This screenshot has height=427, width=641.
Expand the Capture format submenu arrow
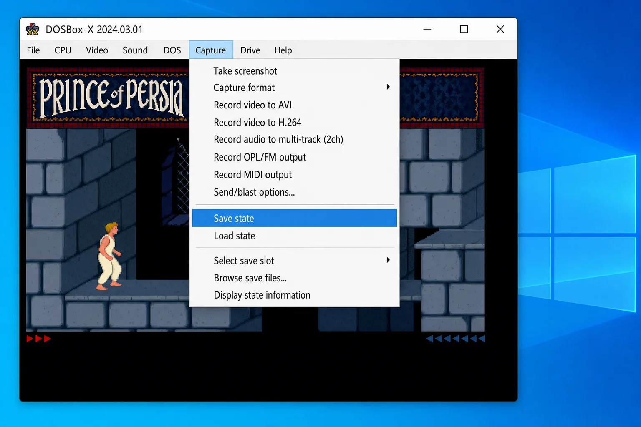coord(388,87)
